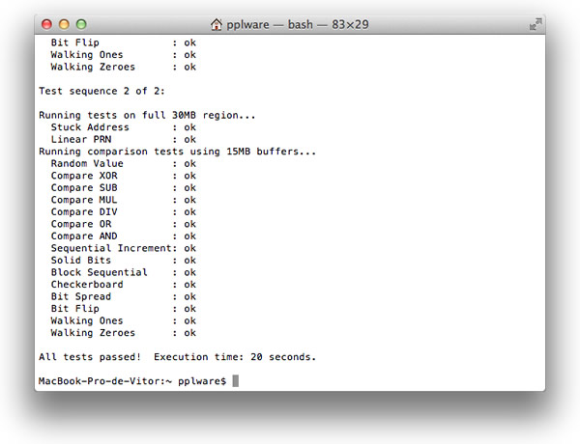This screenshot has width=580, height=444.
Task: Click the 'Block Sequential' test label
Action: pyautogui.click(x=100, y=272)
